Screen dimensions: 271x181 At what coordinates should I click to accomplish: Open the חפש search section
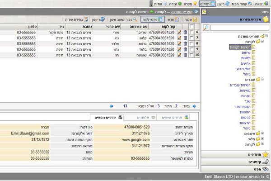[x=235, y=169]
